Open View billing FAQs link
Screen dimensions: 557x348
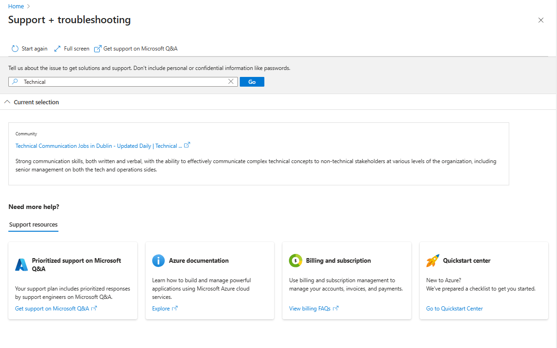click(310, 309)
